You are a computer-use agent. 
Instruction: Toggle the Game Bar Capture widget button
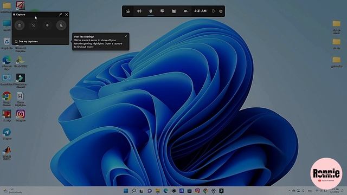coord(151,11)
